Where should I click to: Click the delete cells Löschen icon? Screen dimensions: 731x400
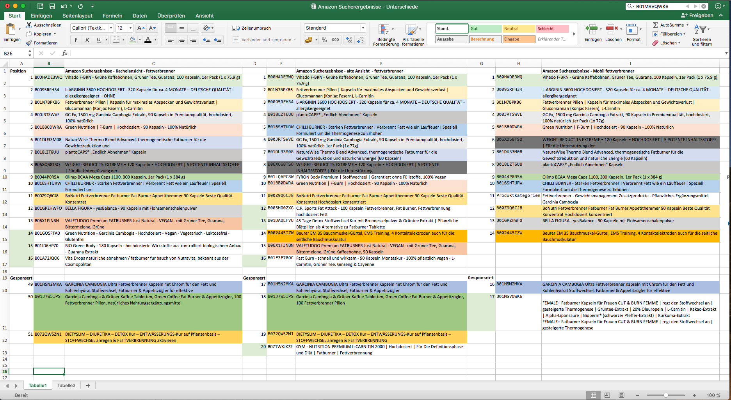coord(612,29)
